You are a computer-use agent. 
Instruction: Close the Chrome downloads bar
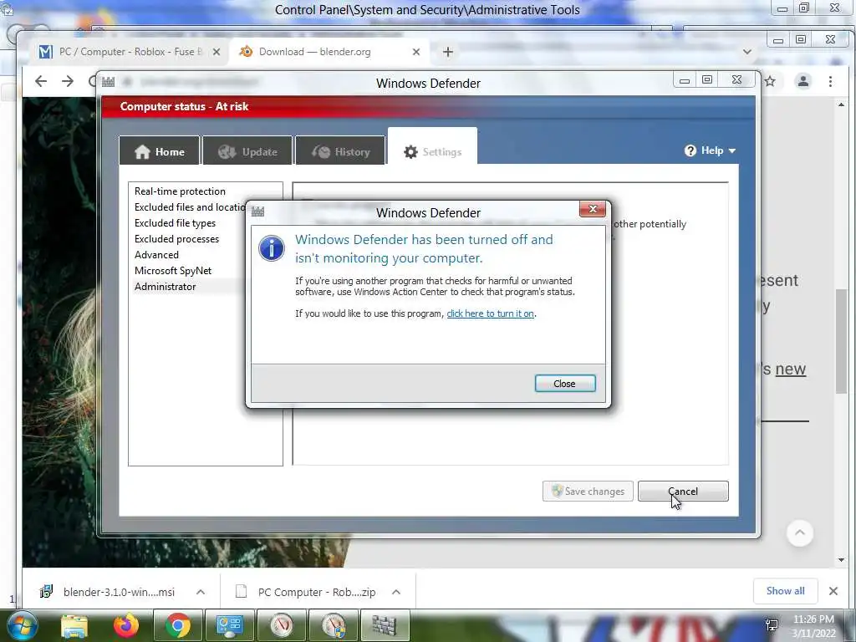tap(833, 591)
